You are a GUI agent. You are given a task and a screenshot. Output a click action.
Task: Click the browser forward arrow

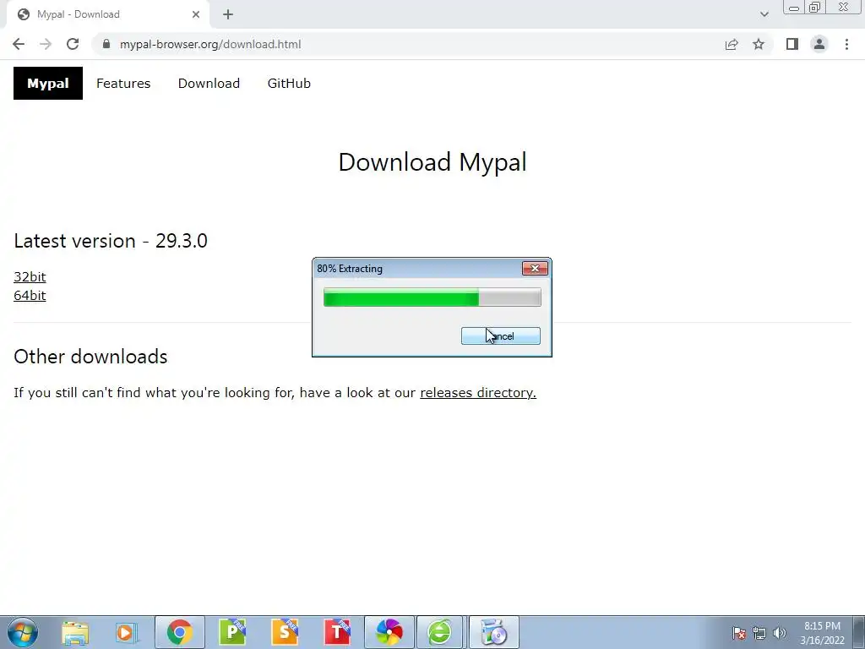46,44
